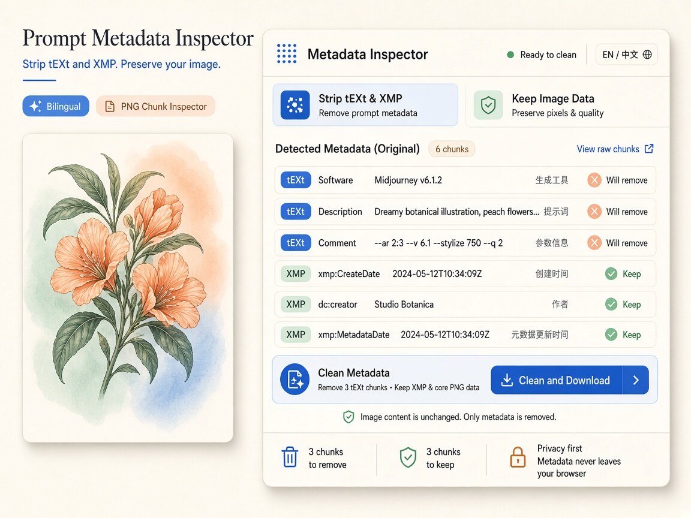Viewport: 691px width, 518px height.
Task: Click the Prompt Metadata Inspector page title
Action: point(138,38)
